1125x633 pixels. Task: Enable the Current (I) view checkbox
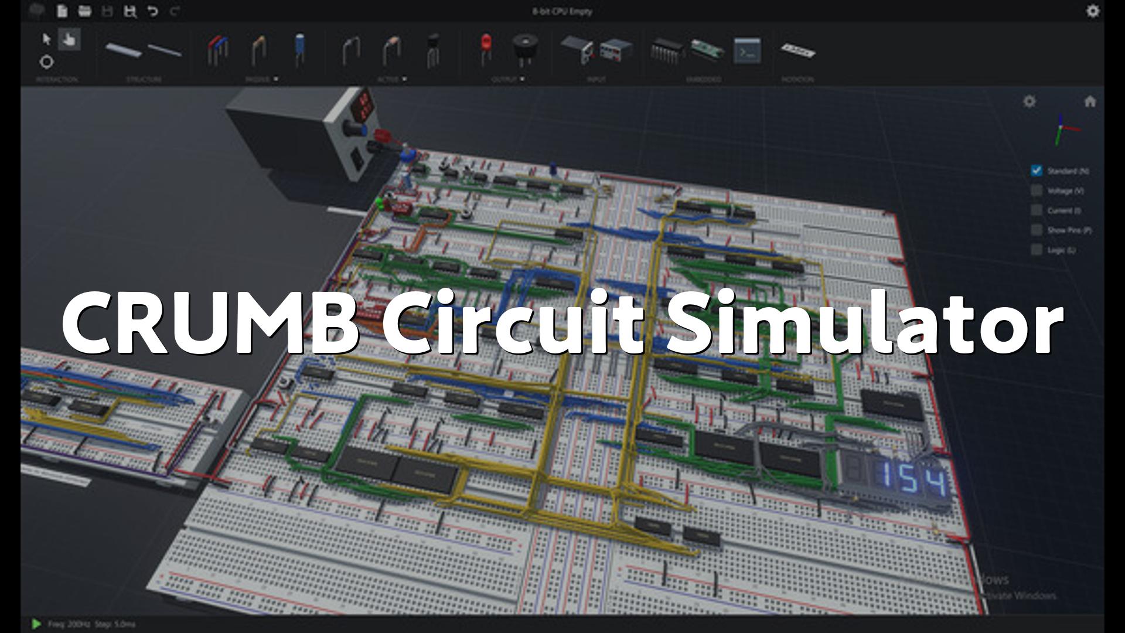(1037, 210)
